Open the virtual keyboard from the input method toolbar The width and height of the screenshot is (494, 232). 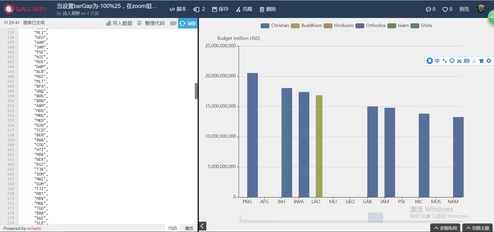467,61
